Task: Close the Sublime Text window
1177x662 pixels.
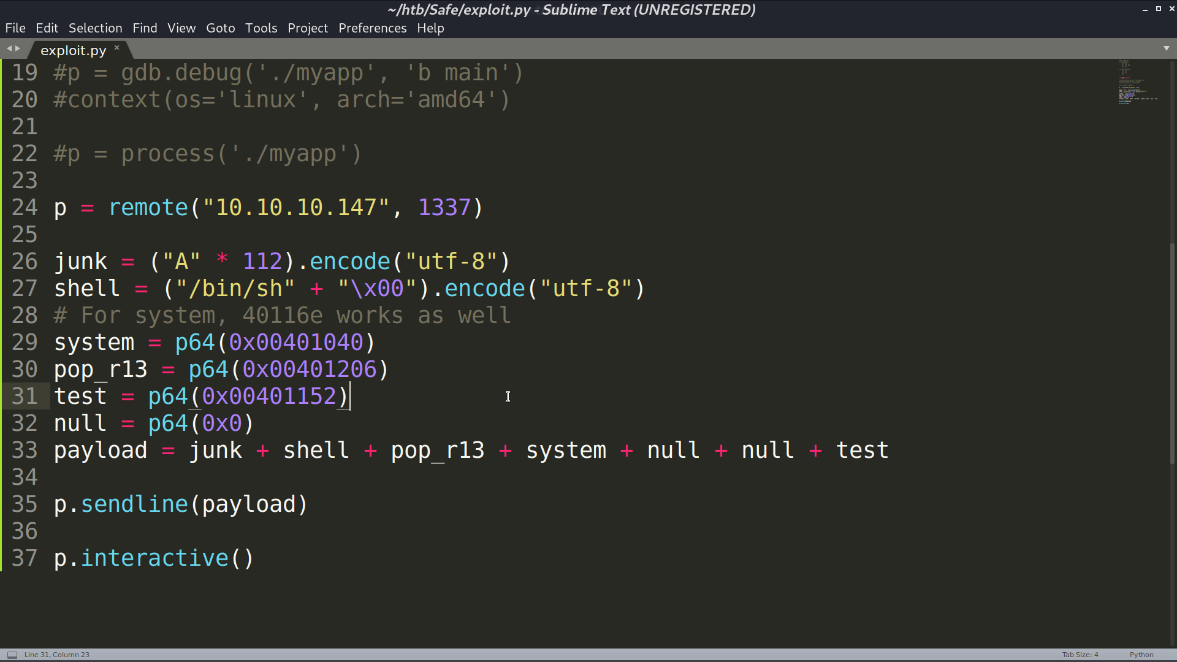Action: (1171, 9)
